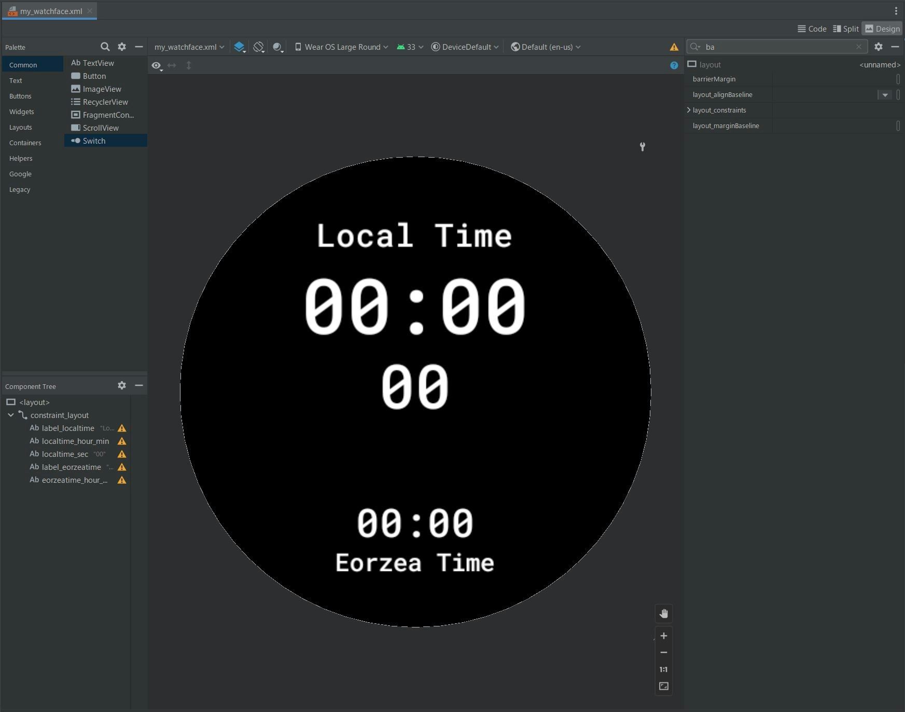Click the yellow warning issues icon in toolbar
This screenshot has width=905, height=712.
pyautogui.click(x=674, y=47)
